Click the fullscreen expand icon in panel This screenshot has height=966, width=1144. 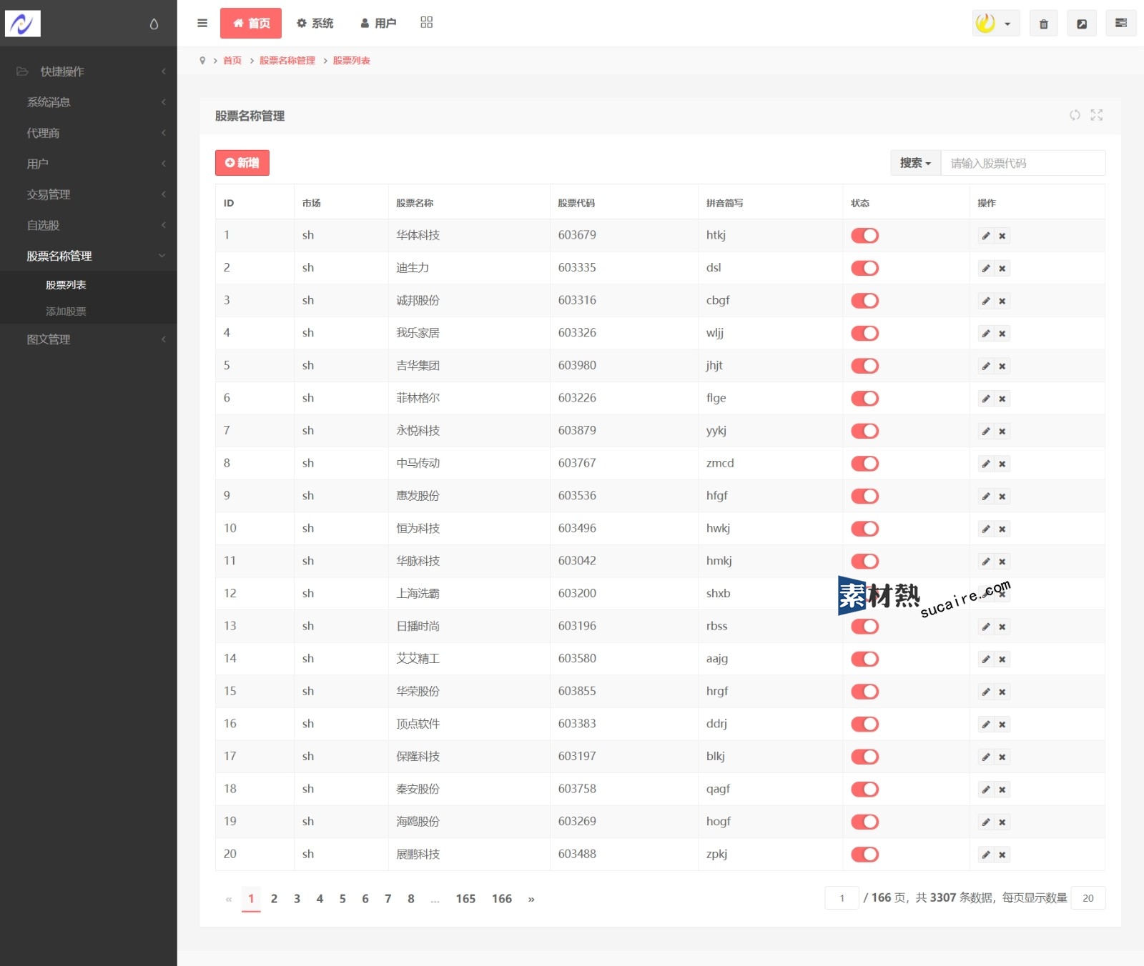[x=1097, y=115]
